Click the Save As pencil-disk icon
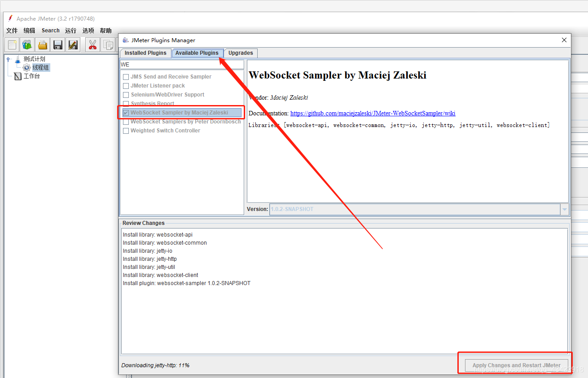Viewport: 588px width, 378px height. (73, 44)
